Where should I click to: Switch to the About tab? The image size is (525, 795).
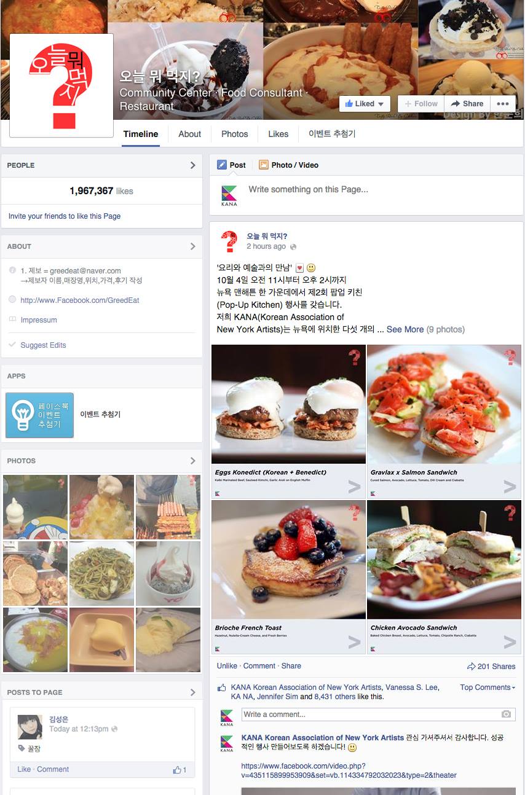(189, 134)
